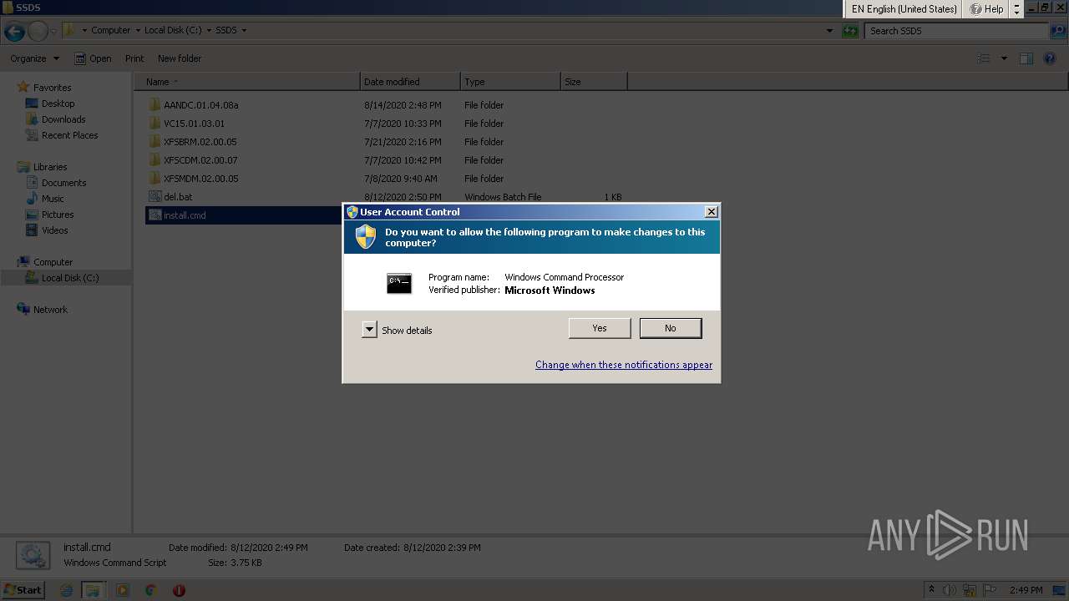Change the view with the views icon
1069x601 pixels.
click(984, 58)
